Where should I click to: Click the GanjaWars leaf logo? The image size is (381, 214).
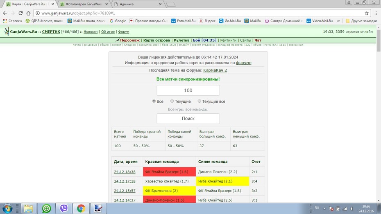[7, 31]
